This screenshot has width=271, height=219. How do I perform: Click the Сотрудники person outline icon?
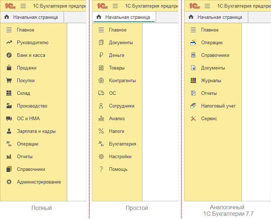(101, 106)
